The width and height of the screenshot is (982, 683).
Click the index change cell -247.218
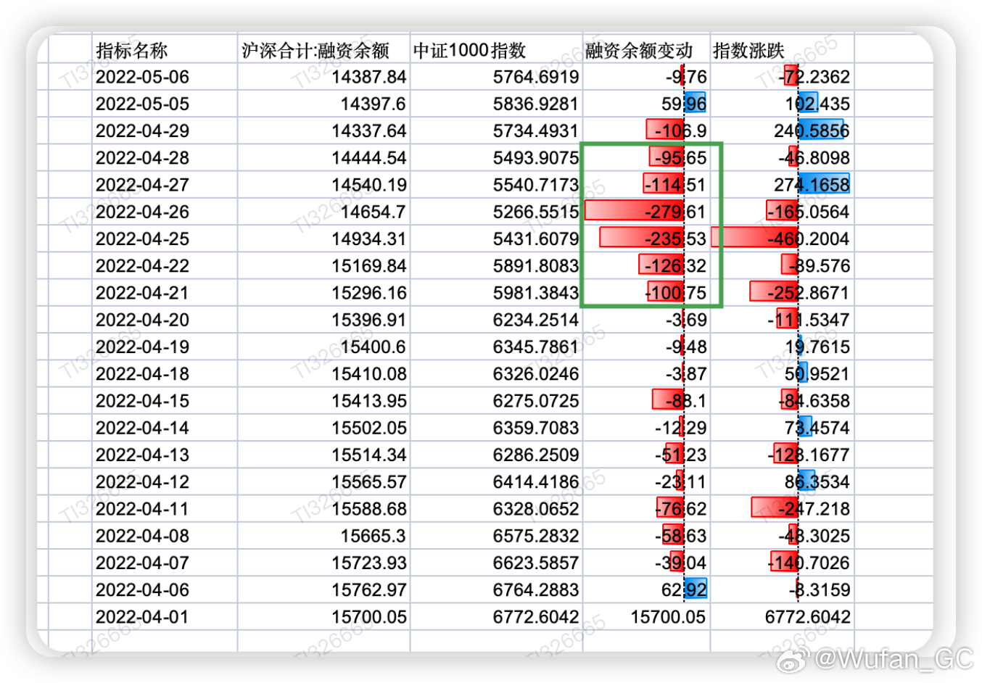tap(782, 509)
